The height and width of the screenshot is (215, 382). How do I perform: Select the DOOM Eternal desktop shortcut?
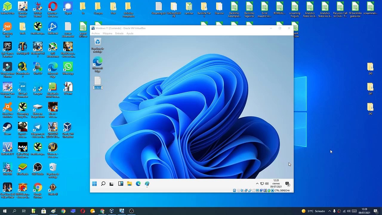coord(38,10)
